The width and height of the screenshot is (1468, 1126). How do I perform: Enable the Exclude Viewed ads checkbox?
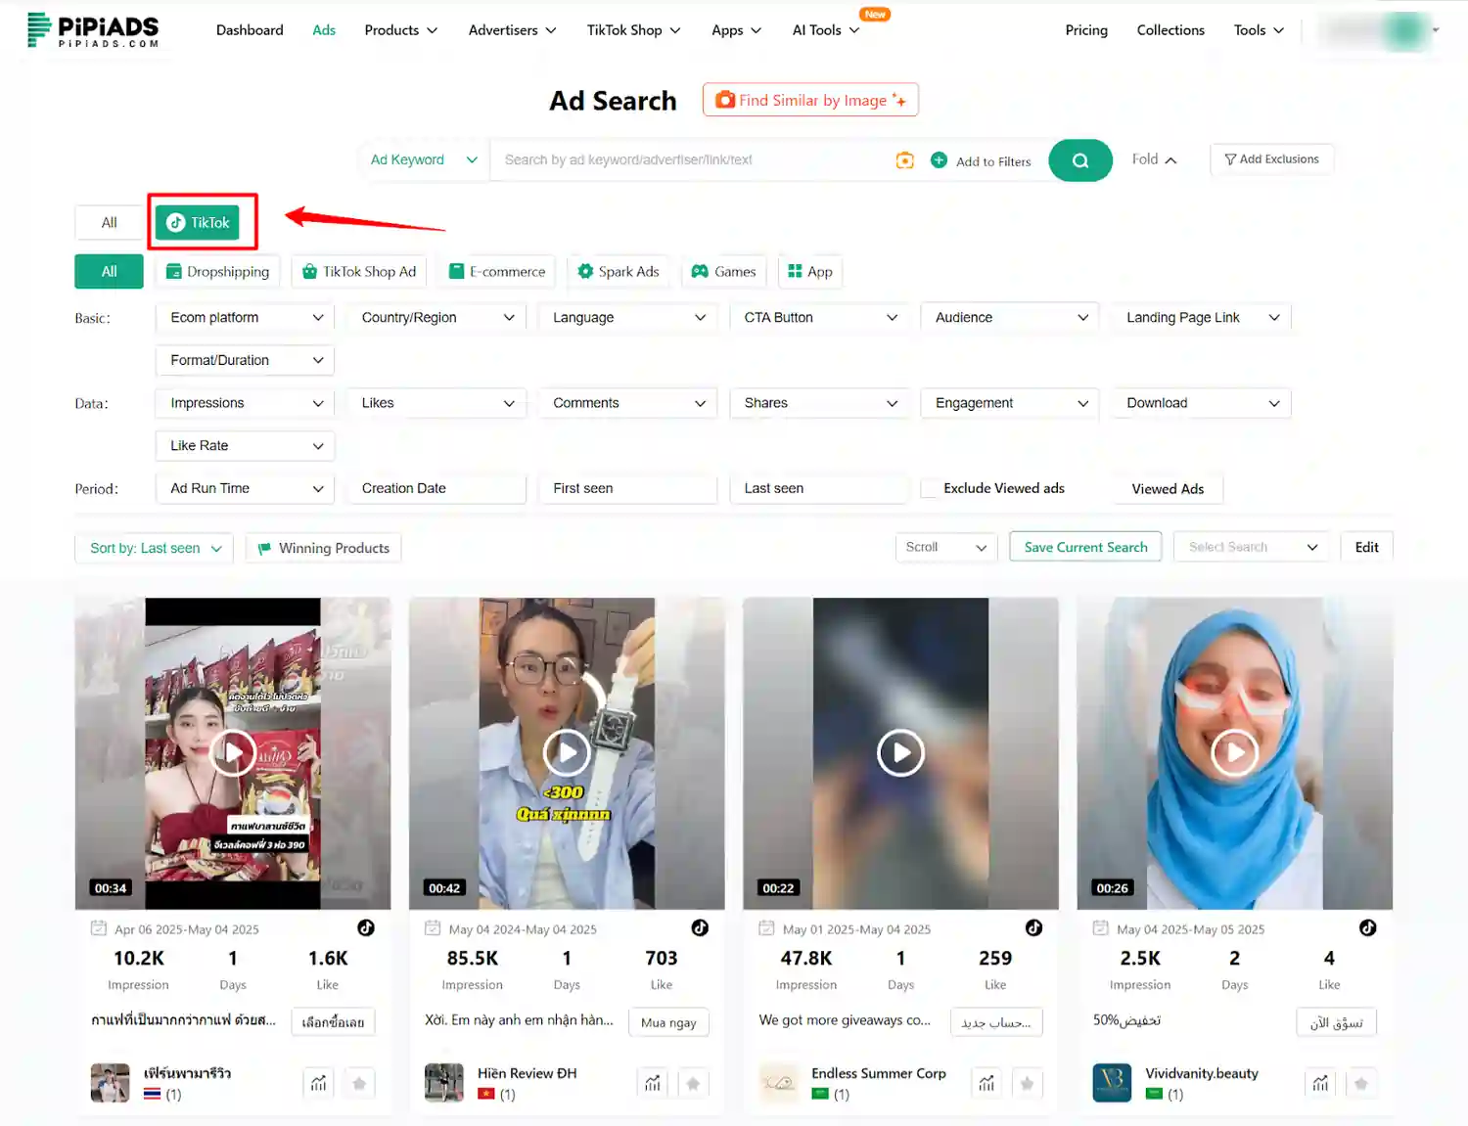pyautogui.click(x=929, y=488)
